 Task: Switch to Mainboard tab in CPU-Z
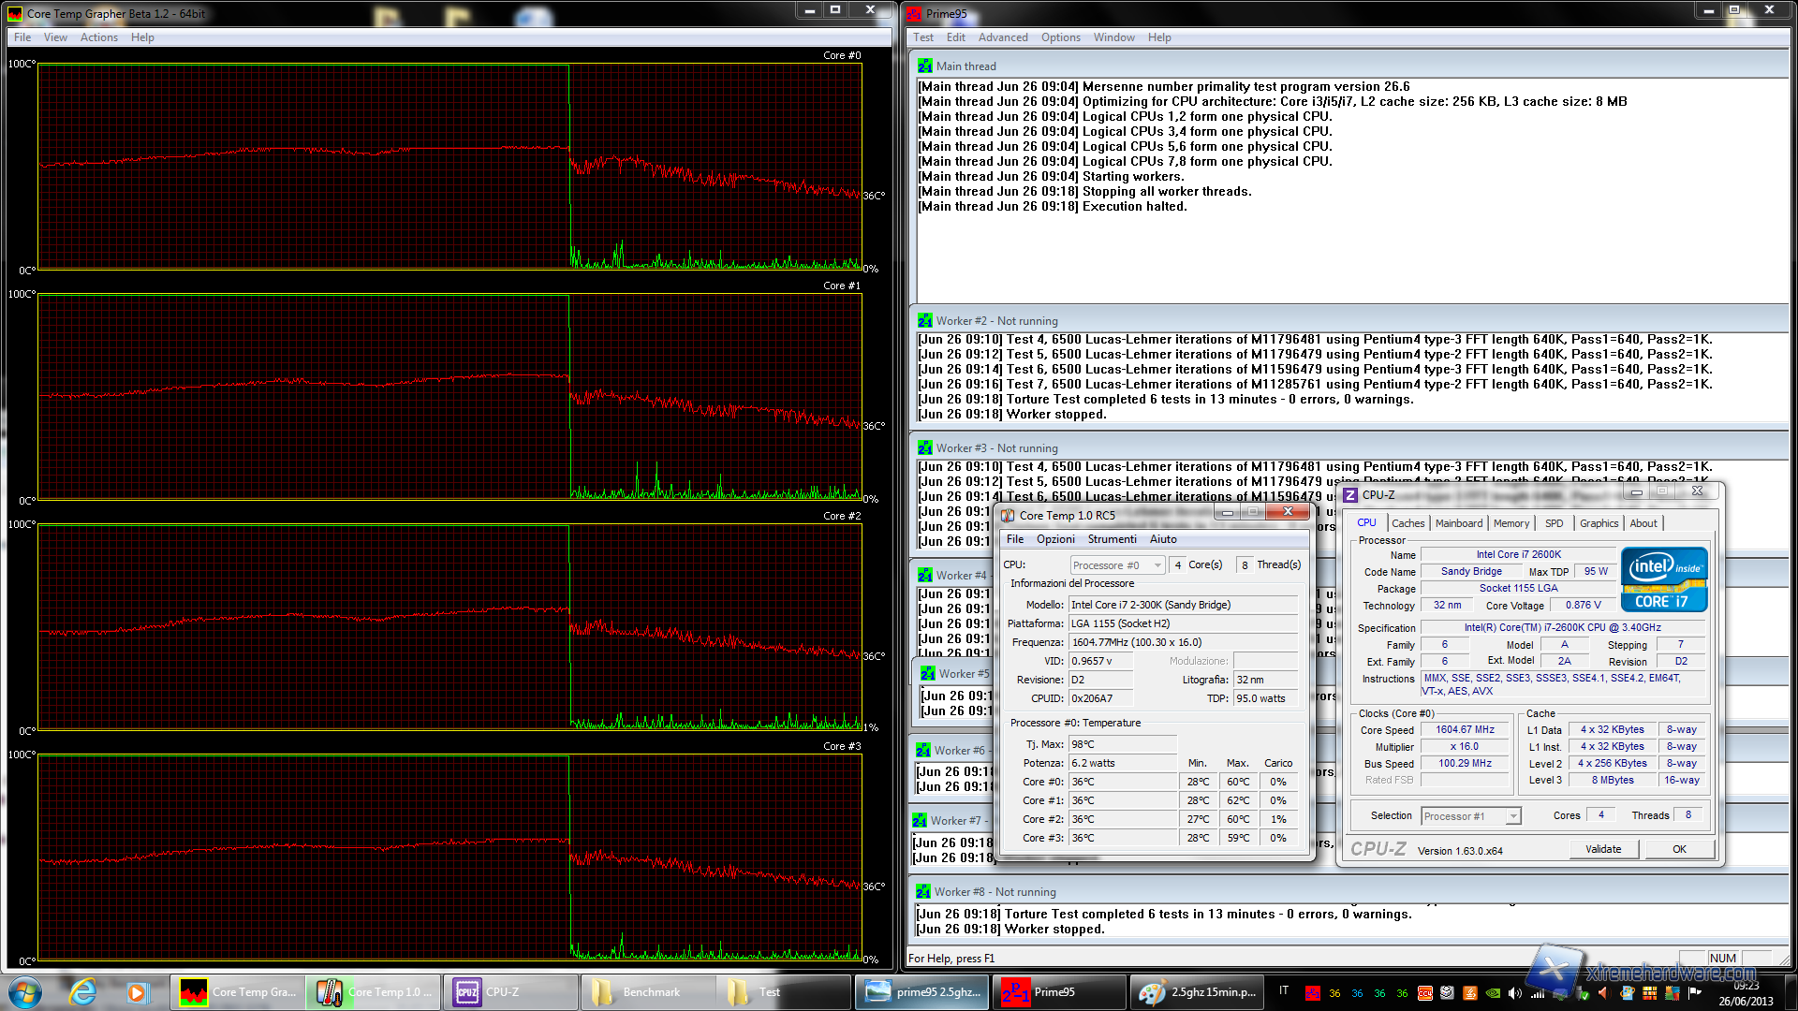(1458, 523)
